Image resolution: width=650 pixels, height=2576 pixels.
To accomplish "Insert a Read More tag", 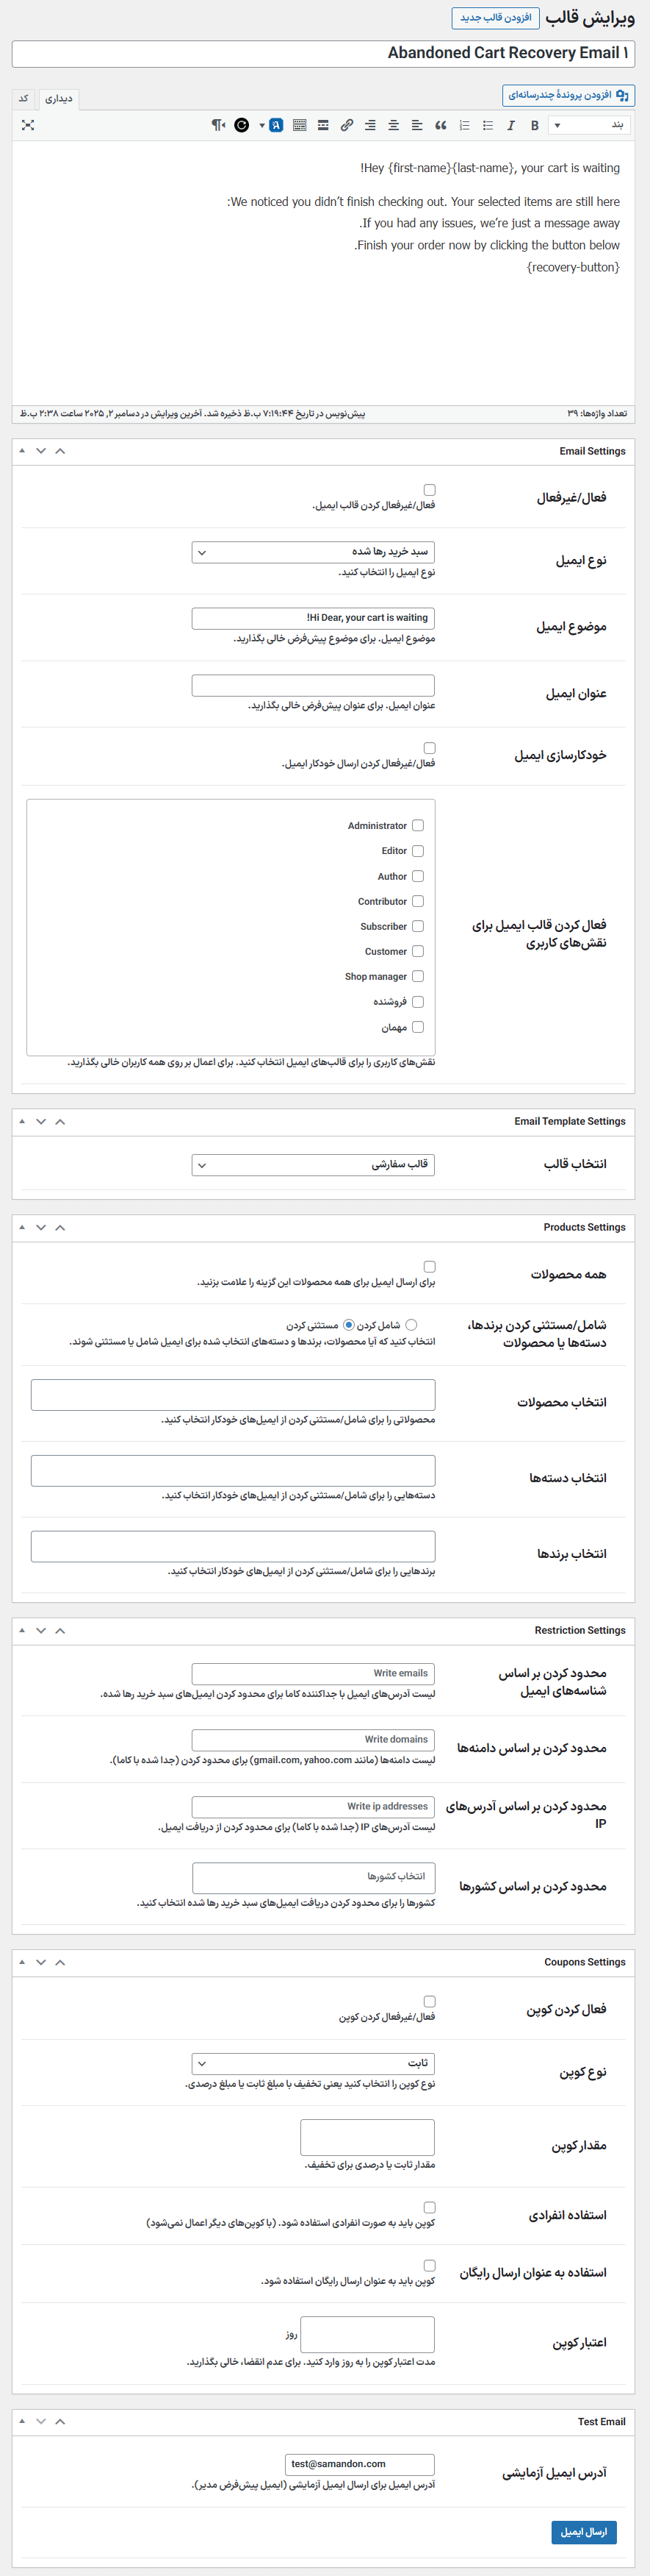I will tap(323, 125).
